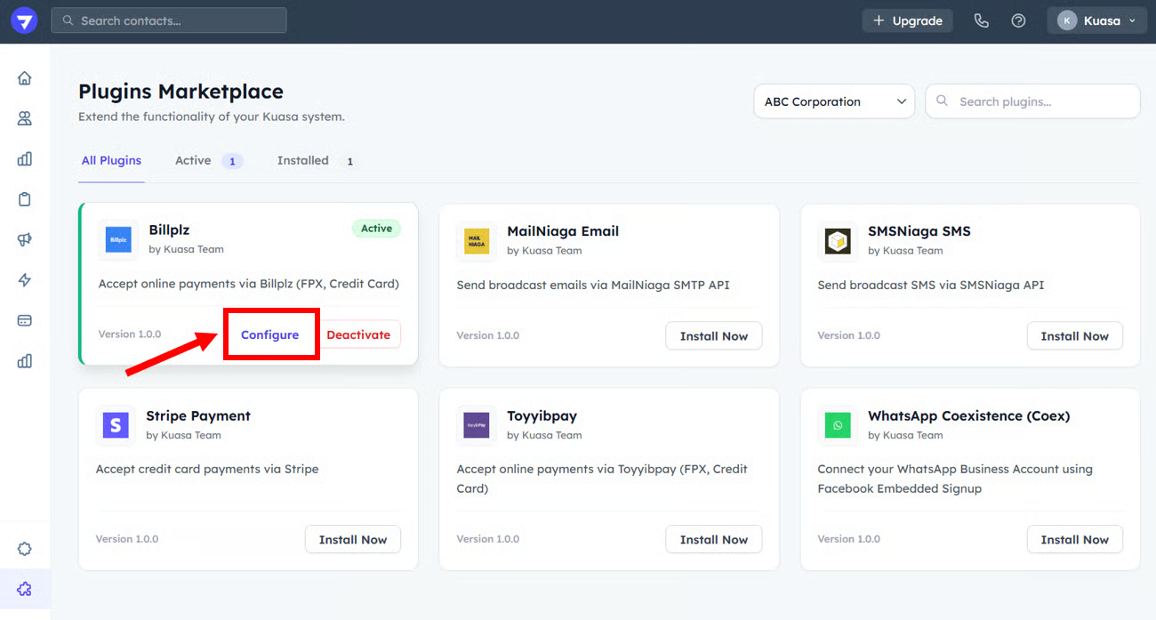Click the phone icon in top bar
1156x620 pixels.
point(981,20)
